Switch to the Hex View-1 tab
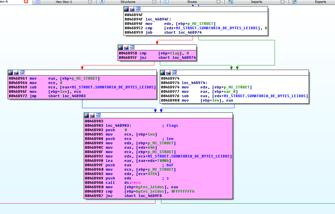335x214 pixels. point(64,2)
